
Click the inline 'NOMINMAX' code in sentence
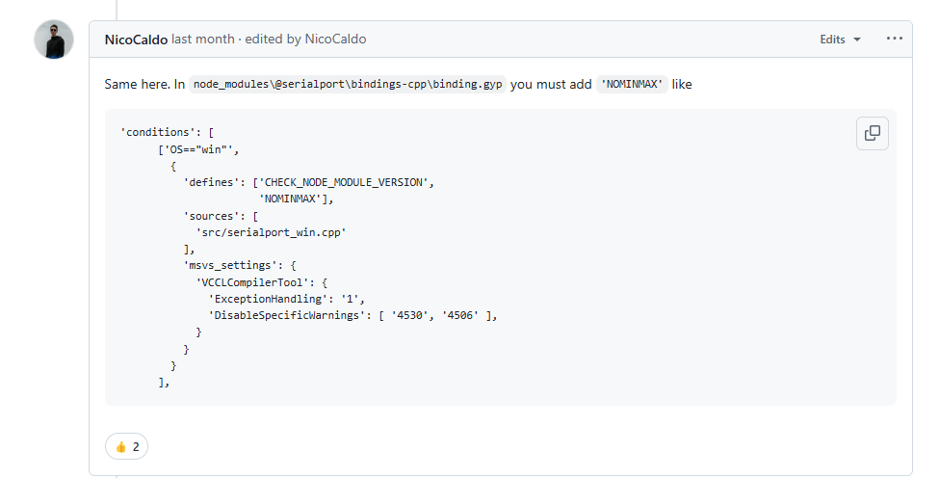[x=632, y=85]
